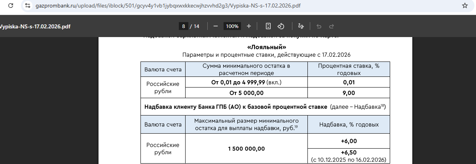Click the page number field showing 8

pos(184,26)
